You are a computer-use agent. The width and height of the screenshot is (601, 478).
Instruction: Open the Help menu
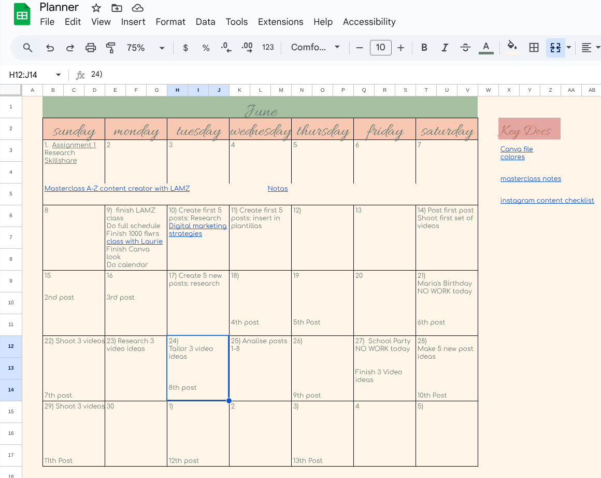323,22
